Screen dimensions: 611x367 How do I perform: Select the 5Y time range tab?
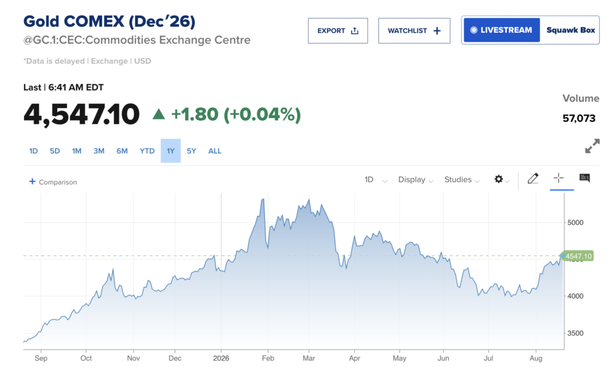point(192,151)
